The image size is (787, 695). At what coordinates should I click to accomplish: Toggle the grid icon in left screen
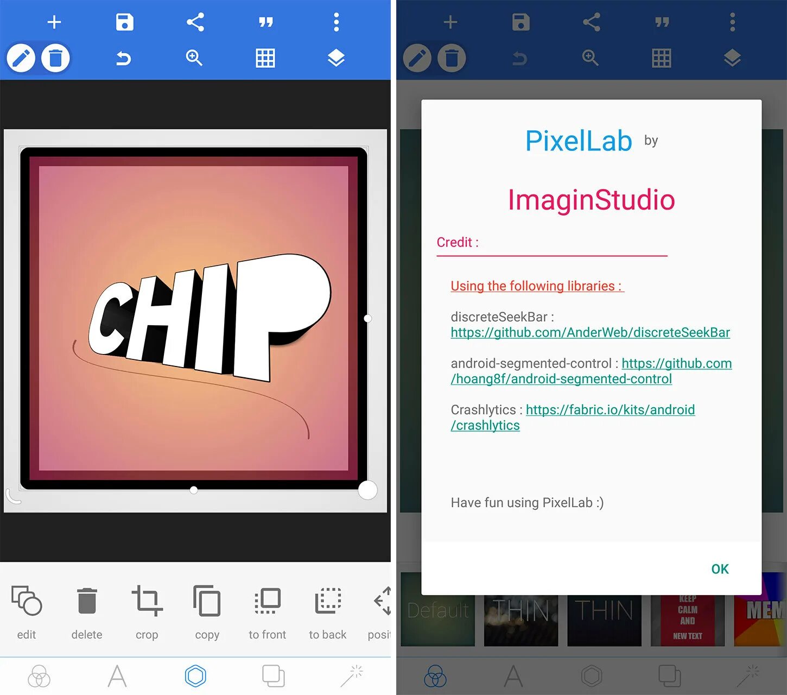(x=265, y=58)
